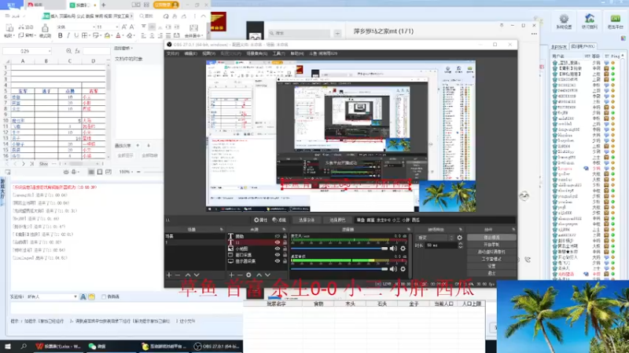Viewport: 629px width, 353px height.
Task: Apply italic formatting in WPS spreadsheet
Action: (68, 35)
